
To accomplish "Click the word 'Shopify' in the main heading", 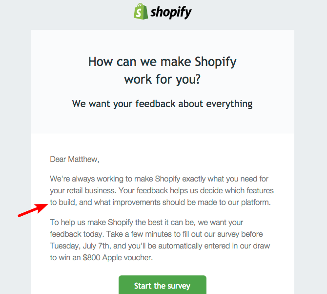I will (x=215, y=62).
